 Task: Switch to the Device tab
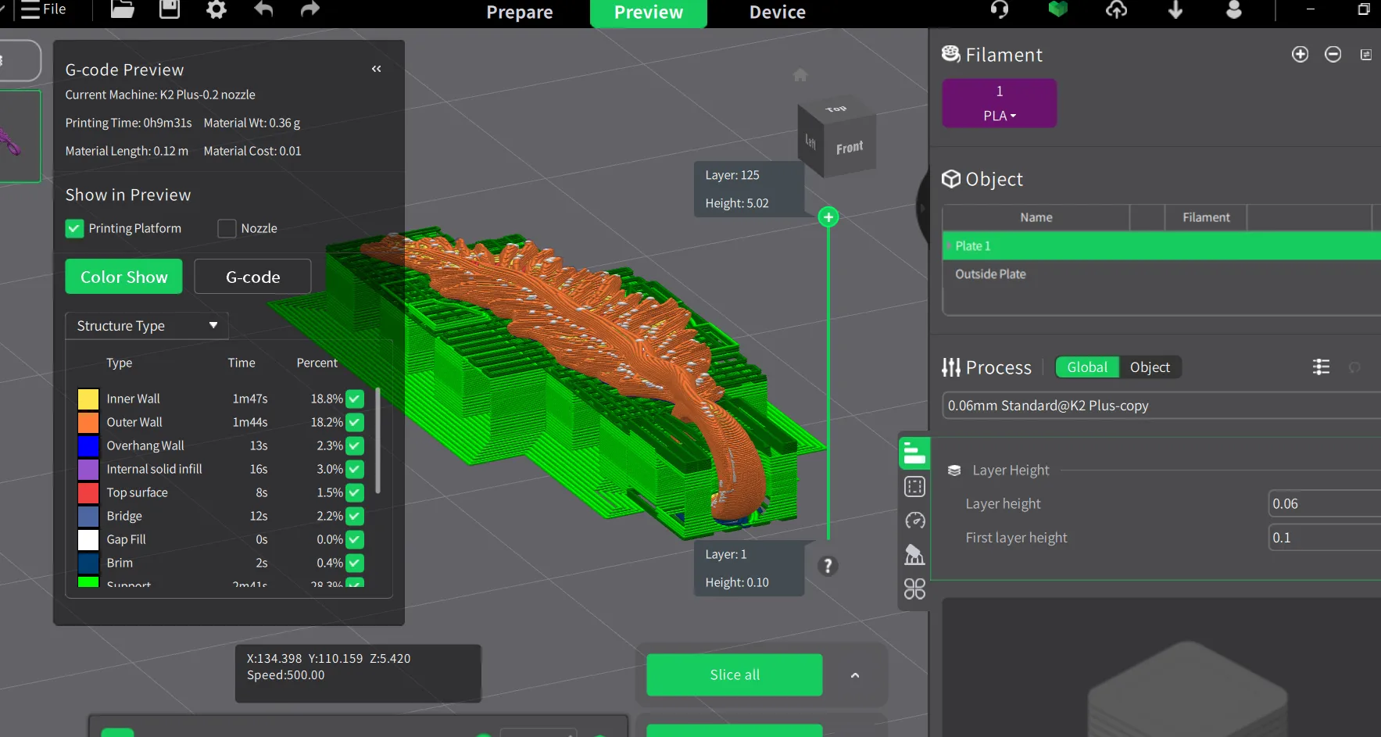click(x=777, y=13)
